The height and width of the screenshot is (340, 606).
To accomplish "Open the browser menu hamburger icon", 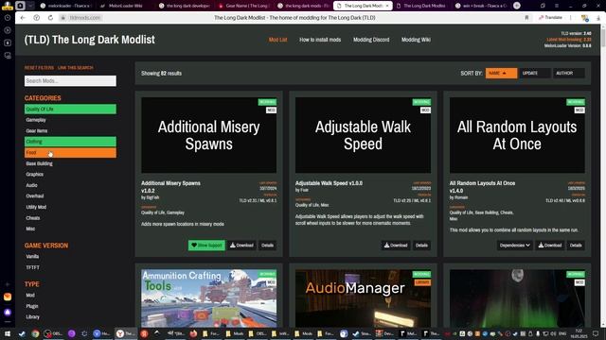I will pyautogui.click(x=557, y=6).
